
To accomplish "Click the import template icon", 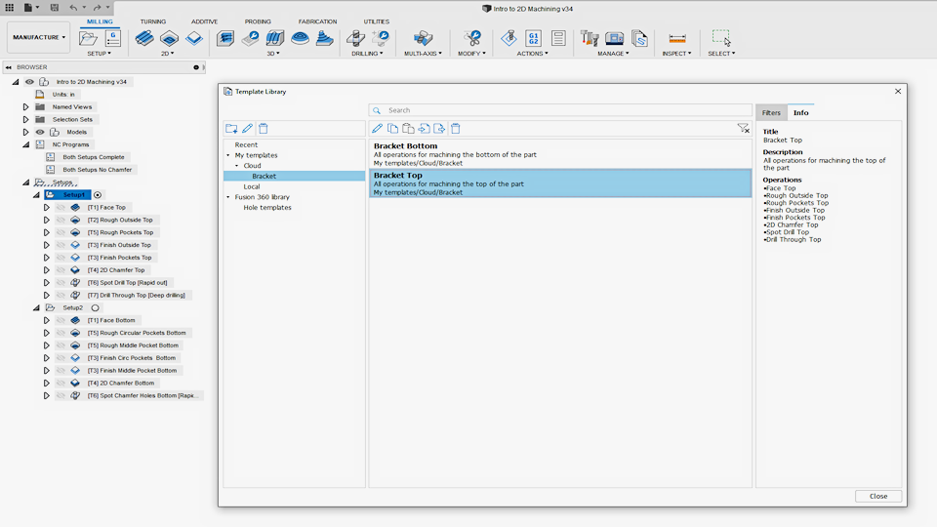I will [x=424, y=129].
